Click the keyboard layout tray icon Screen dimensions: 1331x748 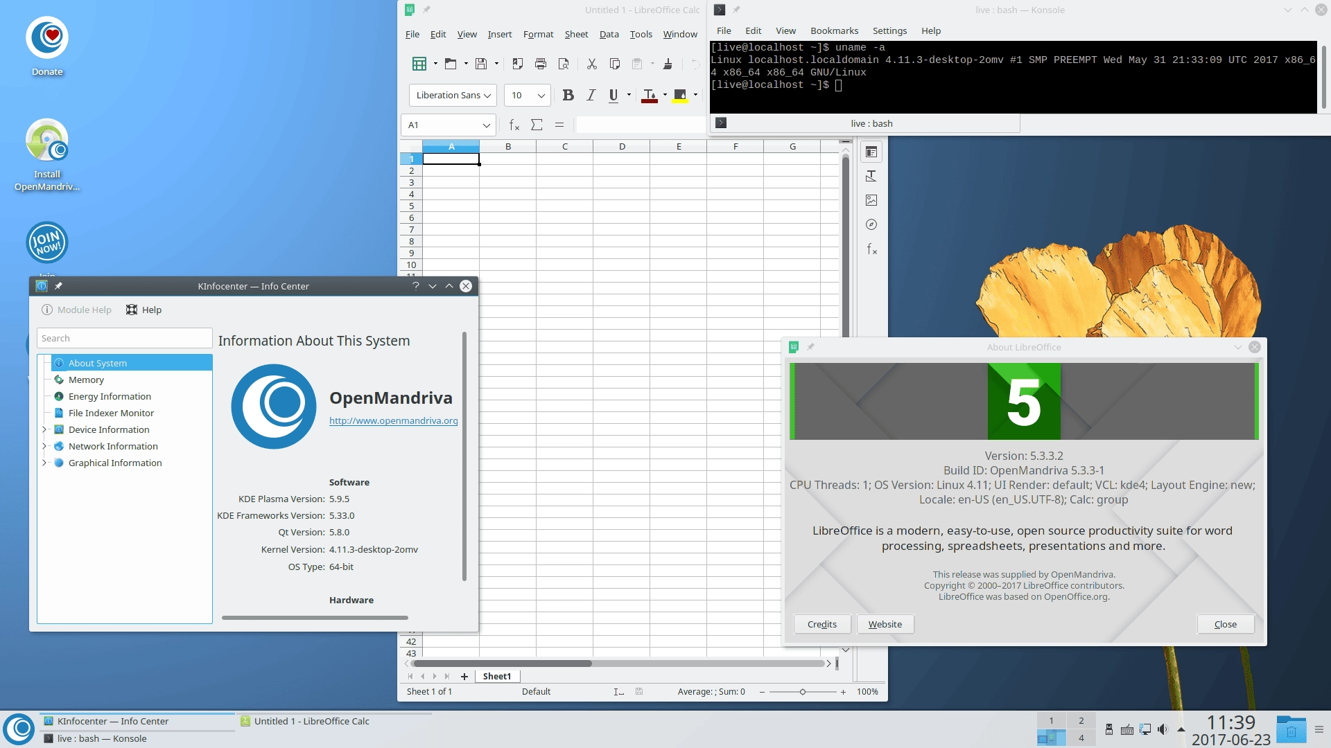click(x=1127, y=729)
